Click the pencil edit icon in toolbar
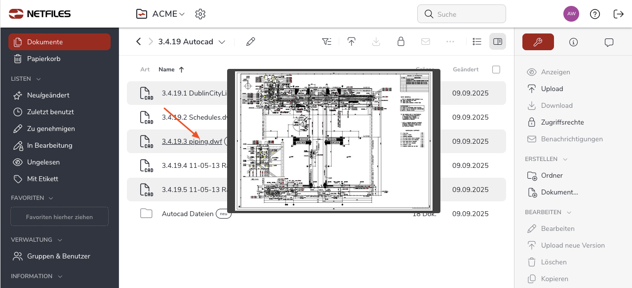Screen dimensions: 632x288 [251, 42]
